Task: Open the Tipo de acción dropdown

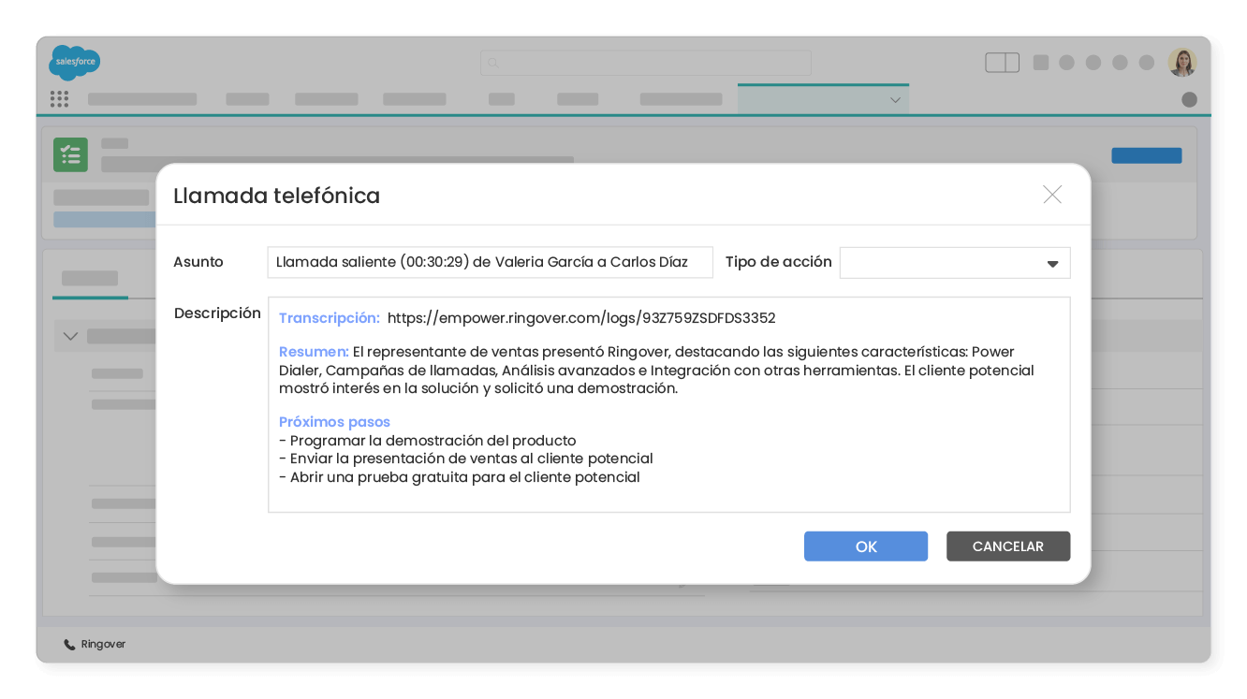Action: [1052, 263]
